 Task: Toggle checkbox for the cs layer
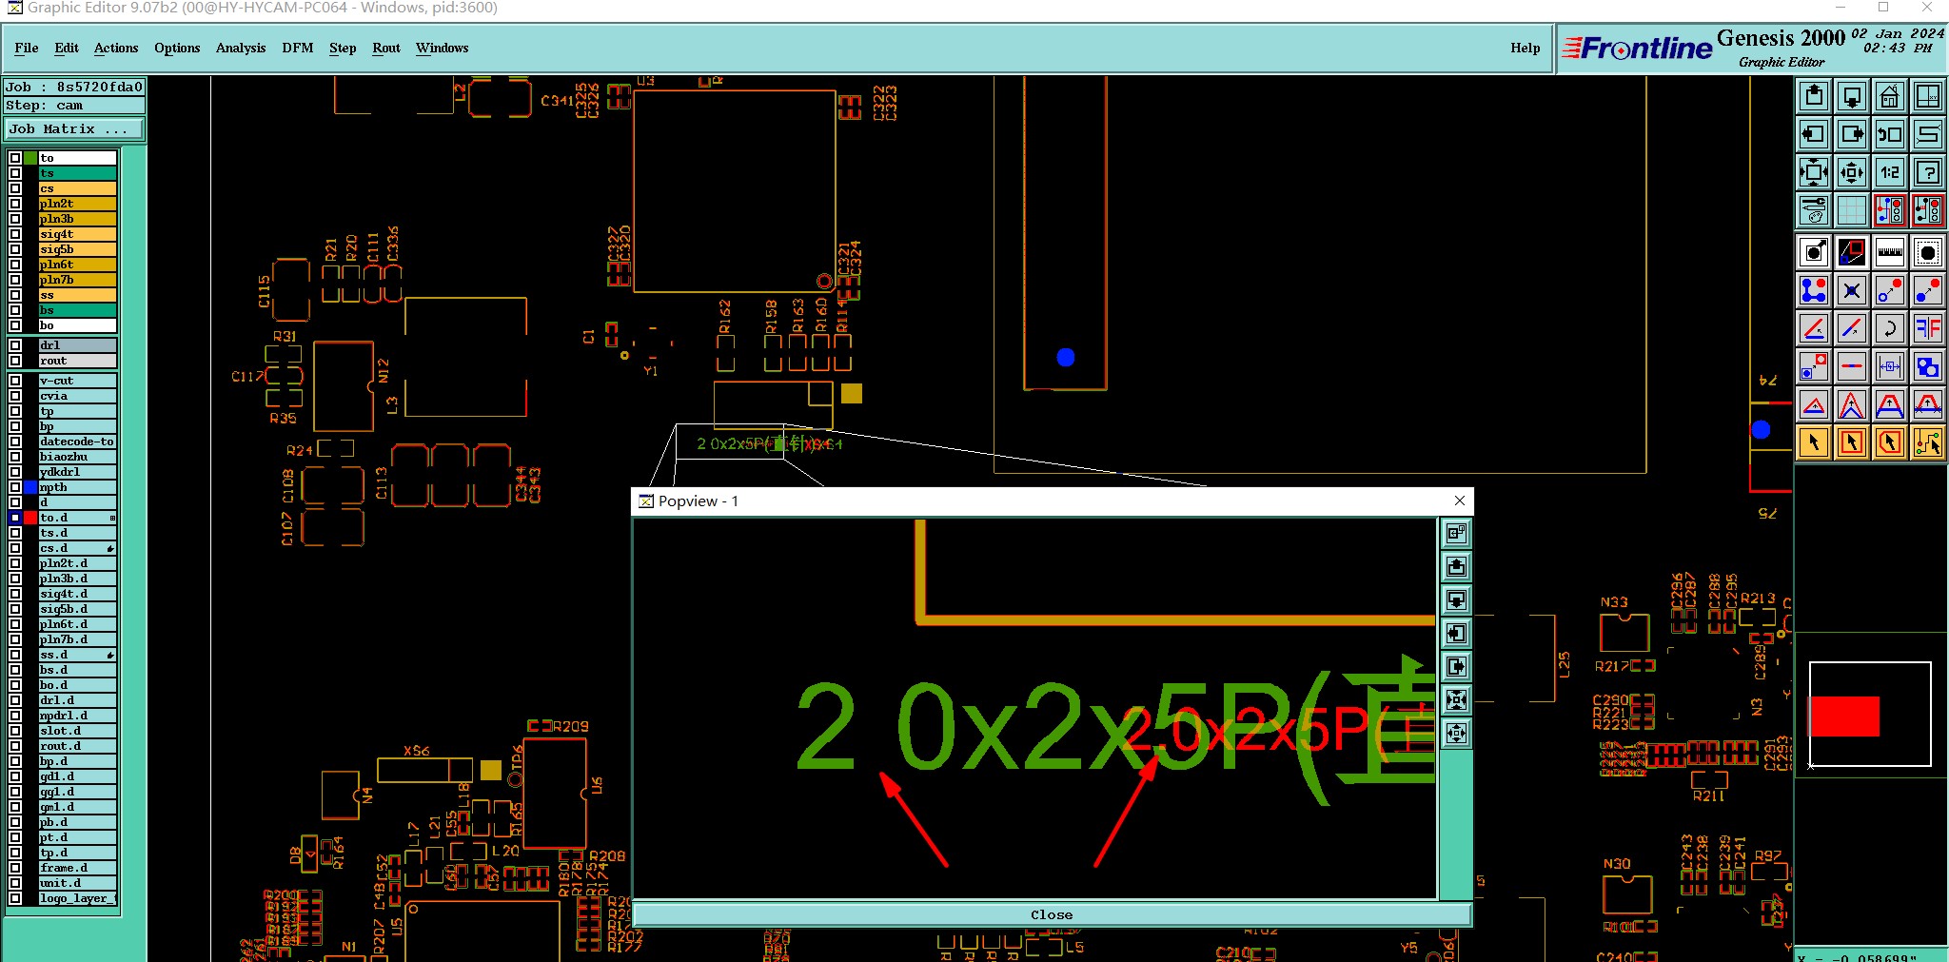pyautogui.click(x=15, y=188)
